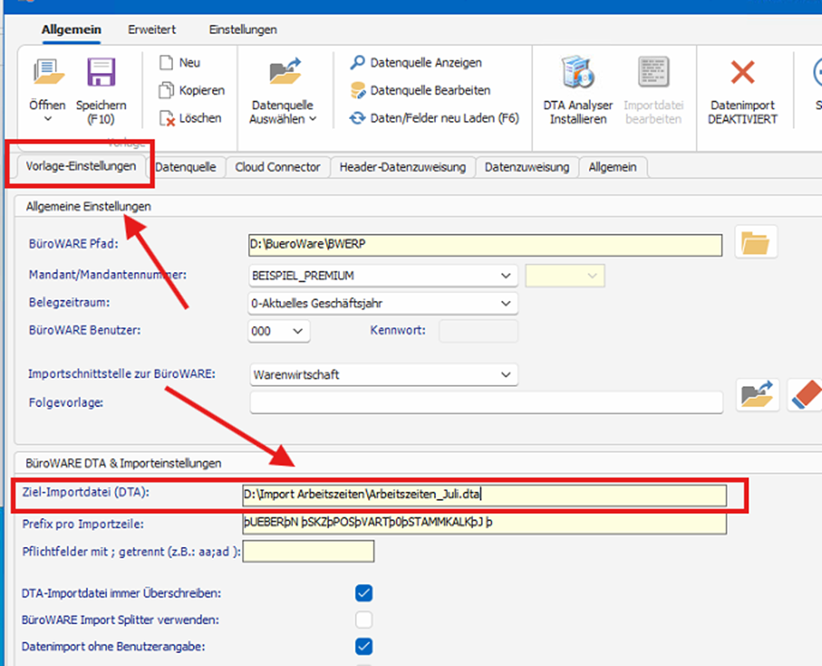Open the BüroWARE Benutzer dropdown showing 000
Viewport: 822px width, 666px height.
point(279,331)
